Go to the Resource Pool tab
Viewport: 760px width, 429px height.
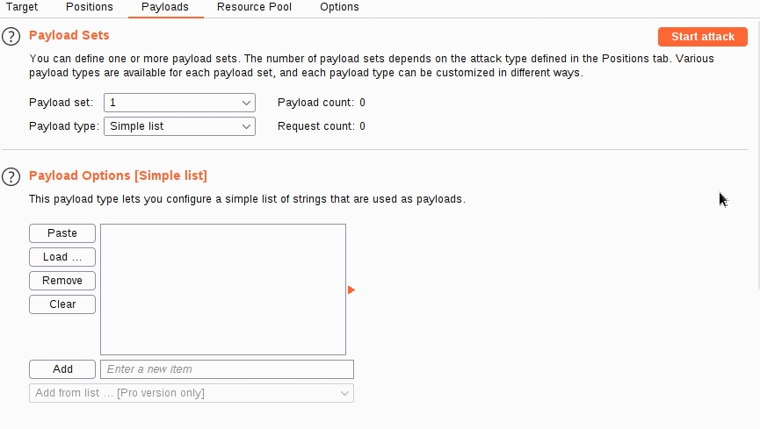(x=255, y=7)
